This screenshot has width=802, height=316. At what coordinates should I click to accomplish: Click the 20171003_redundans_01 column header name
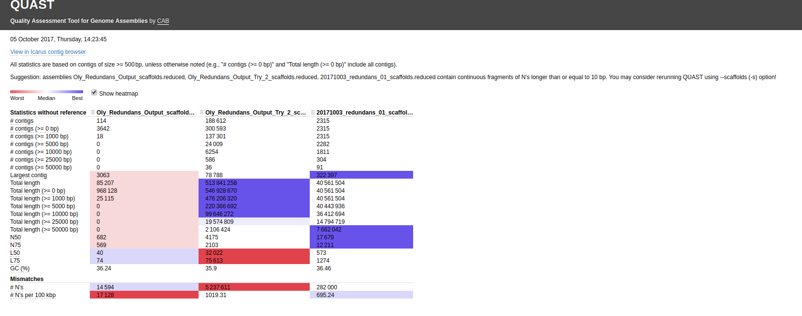[x=365, y=113]
